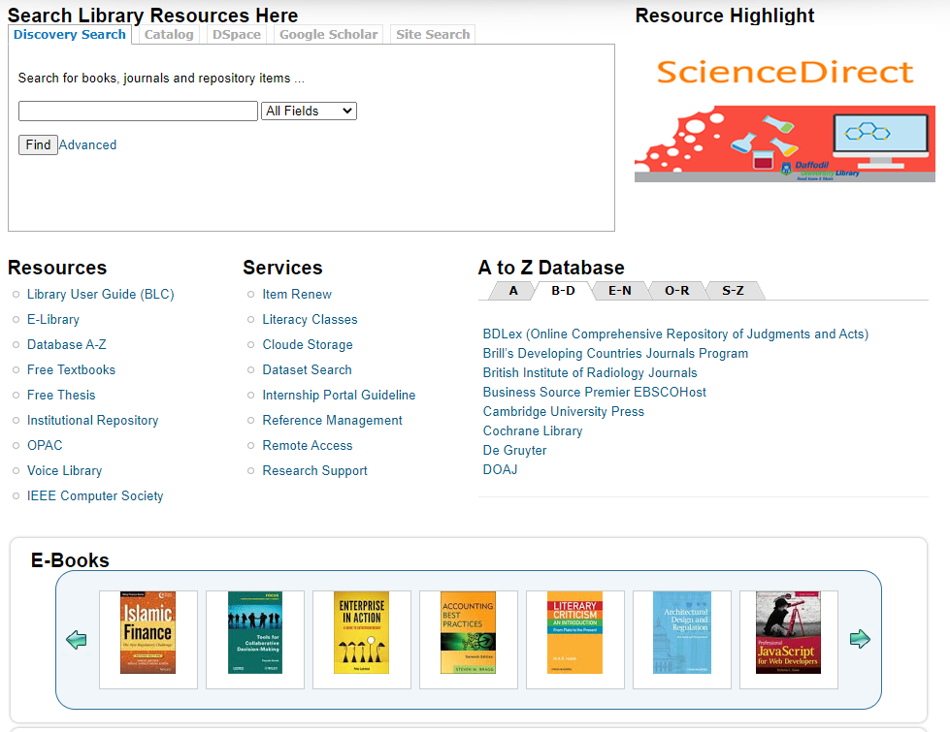Open the Cochrane Library link
This screenshot has height=732, width=950.
click(533, 431)
